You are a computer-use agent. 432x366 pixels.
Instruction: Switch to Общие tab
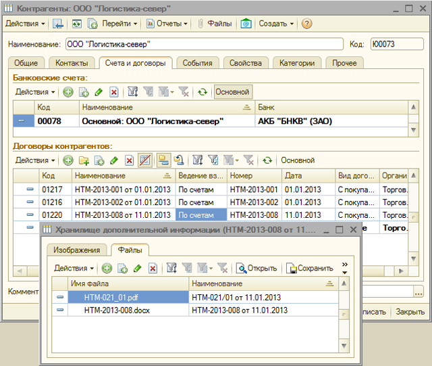pyautogui.click(x=26, y=63)
